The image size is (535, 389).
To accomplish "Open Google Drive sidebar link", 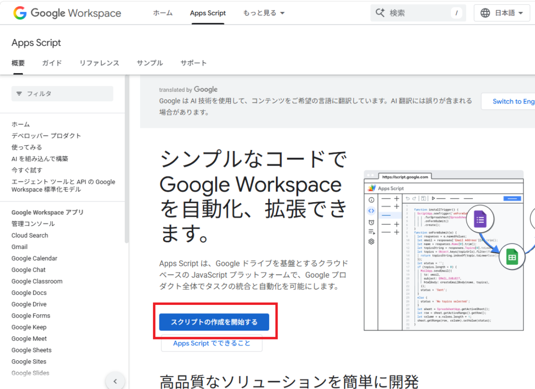I will [x=29, y=304].
